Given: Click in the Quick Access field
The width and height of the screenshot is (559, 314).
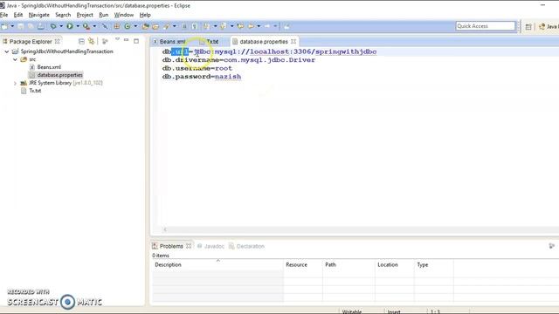Looking at the screenshot, I should point(486,26).
